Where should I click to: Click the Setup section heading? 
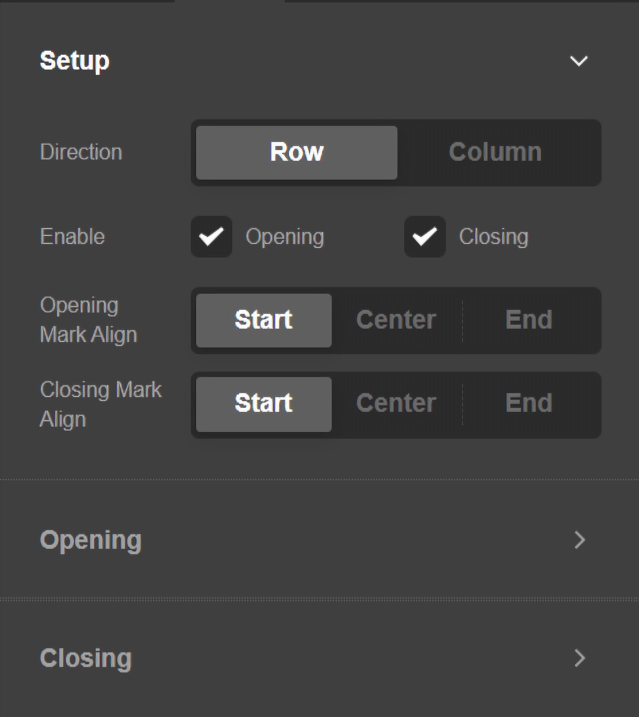click(x=75, y=60)
